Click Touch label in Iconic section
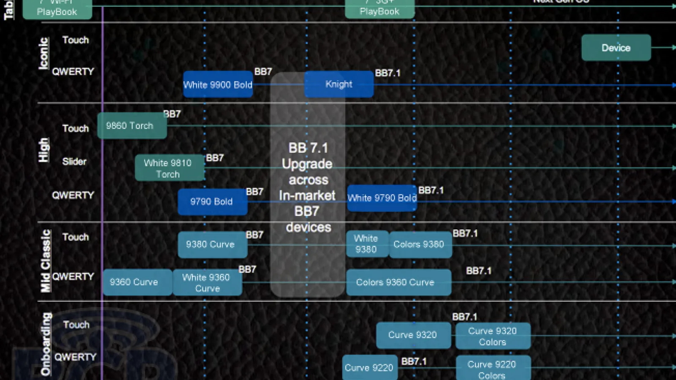The image size is (676, 380). coord(76,40)
